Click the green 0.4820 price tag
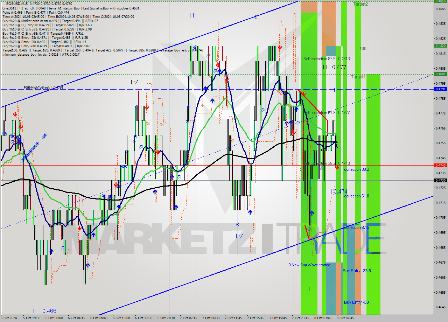Image resolution: width=448 pixels, height=322 pixels. point(440,45)
